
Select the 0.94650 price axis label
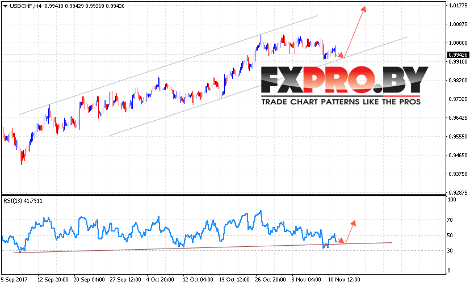pos(458,155)
